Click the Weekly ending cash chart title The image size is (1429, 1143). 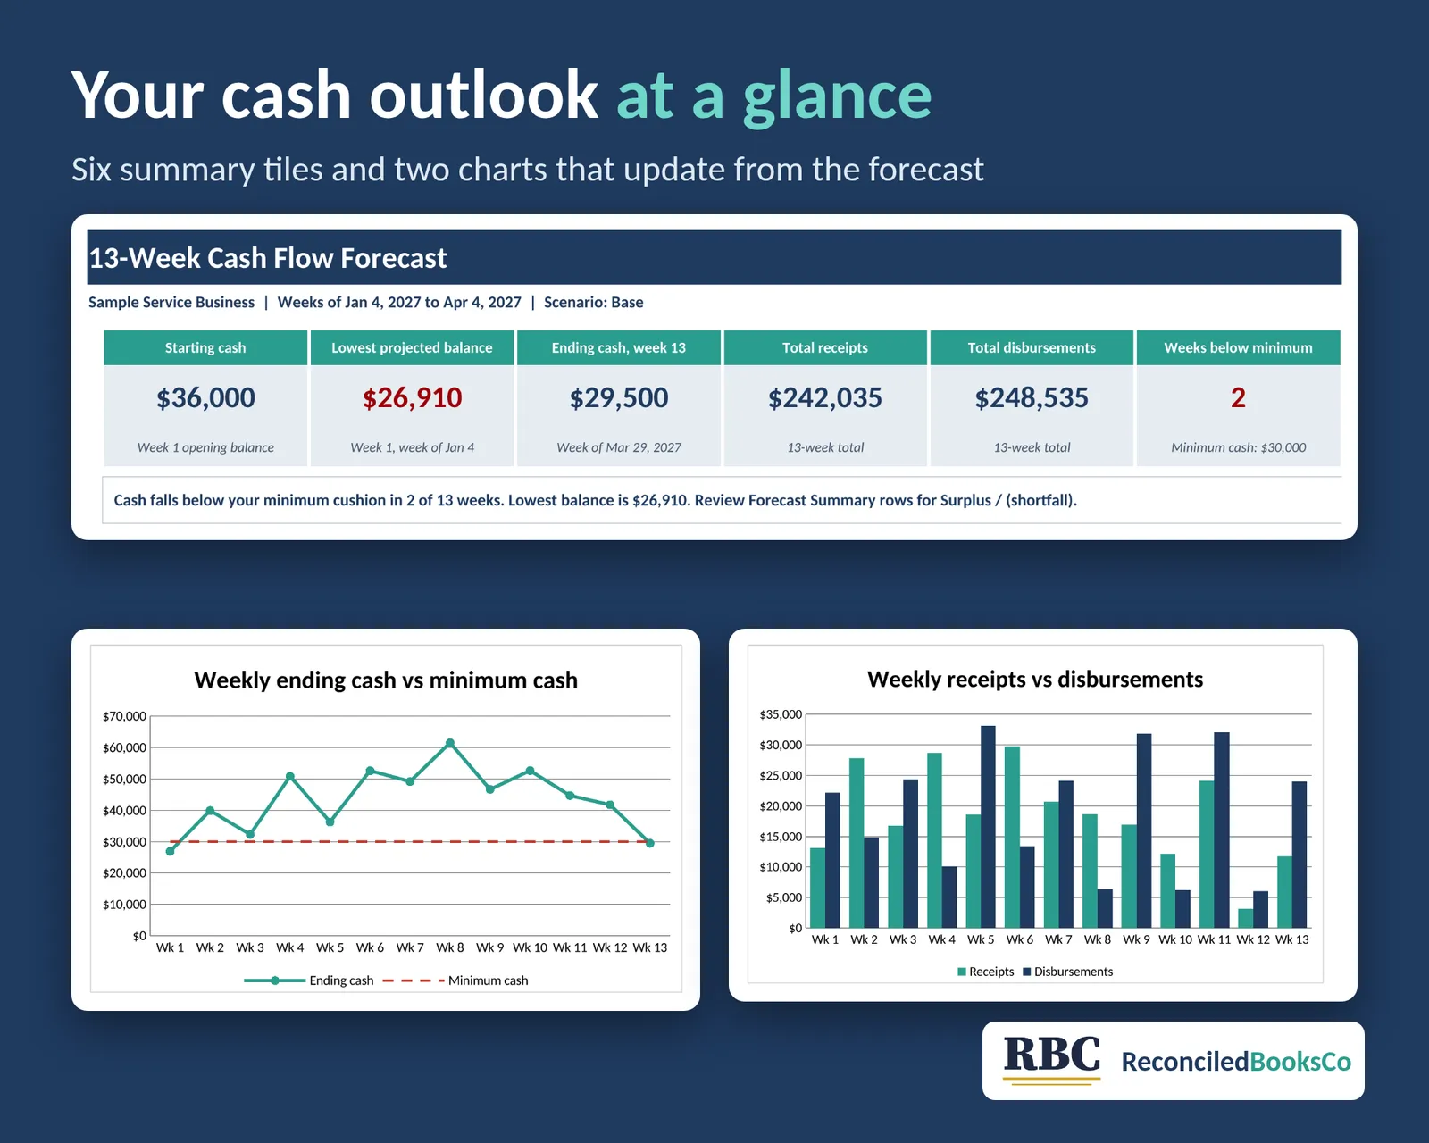point(386,680)
